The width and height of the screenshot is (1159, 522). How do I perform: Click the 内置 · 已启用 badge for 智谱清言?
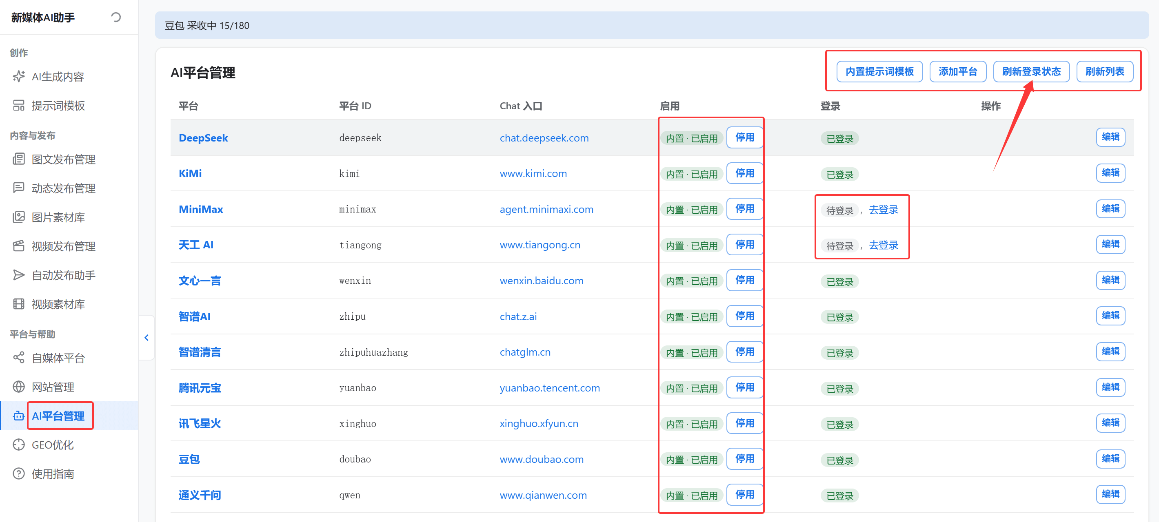point(692,353)
